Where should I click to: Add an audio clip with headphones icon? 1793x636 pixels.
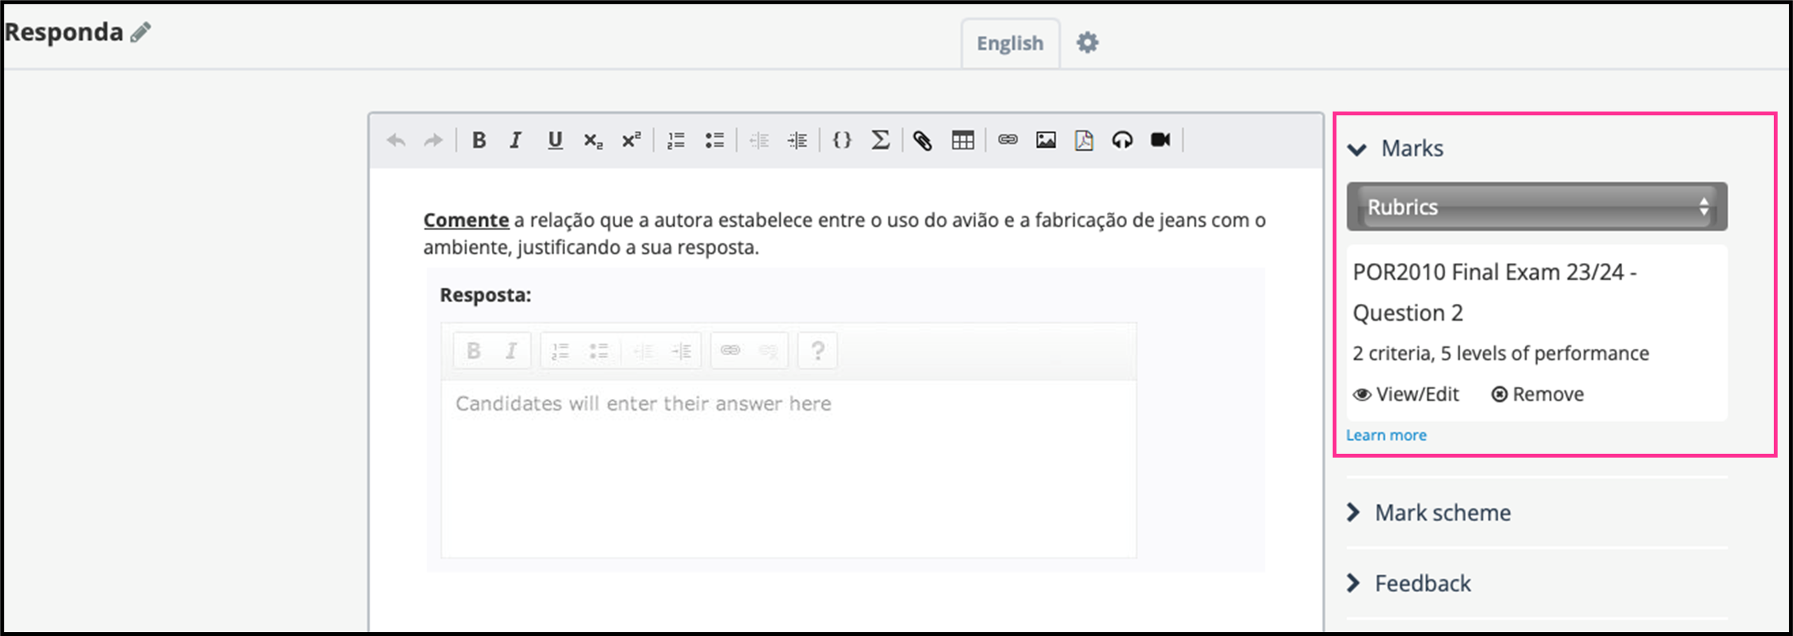1122,140
